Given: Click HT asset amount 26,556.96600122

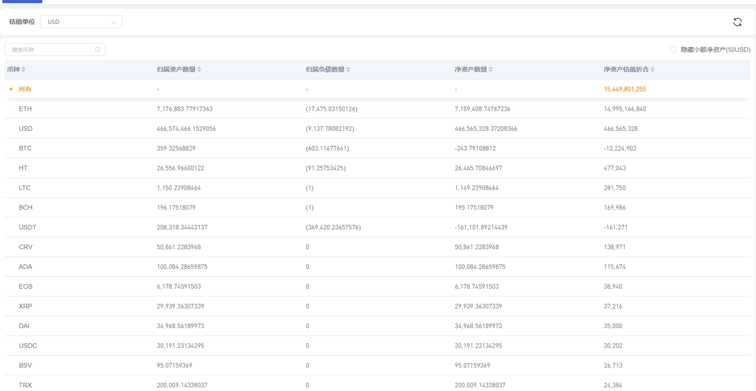Looking at the screenshot, I should (x=180, y=168).
